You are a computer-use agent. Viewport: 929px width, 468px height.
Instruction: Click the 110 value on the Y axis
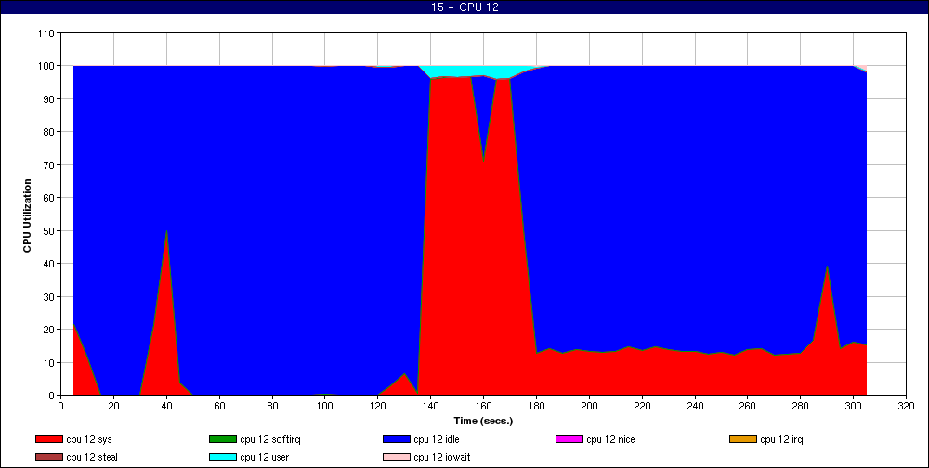(x=47, y=33)
